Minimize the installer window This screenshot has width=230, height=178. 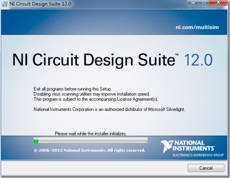(193, 2)
